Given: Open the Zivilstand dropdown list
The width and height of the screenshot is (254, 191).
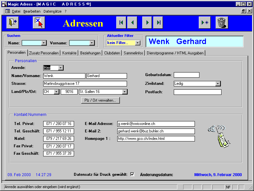Looking at the screenshot, I should pyautogui.click(x=218, y=84).
